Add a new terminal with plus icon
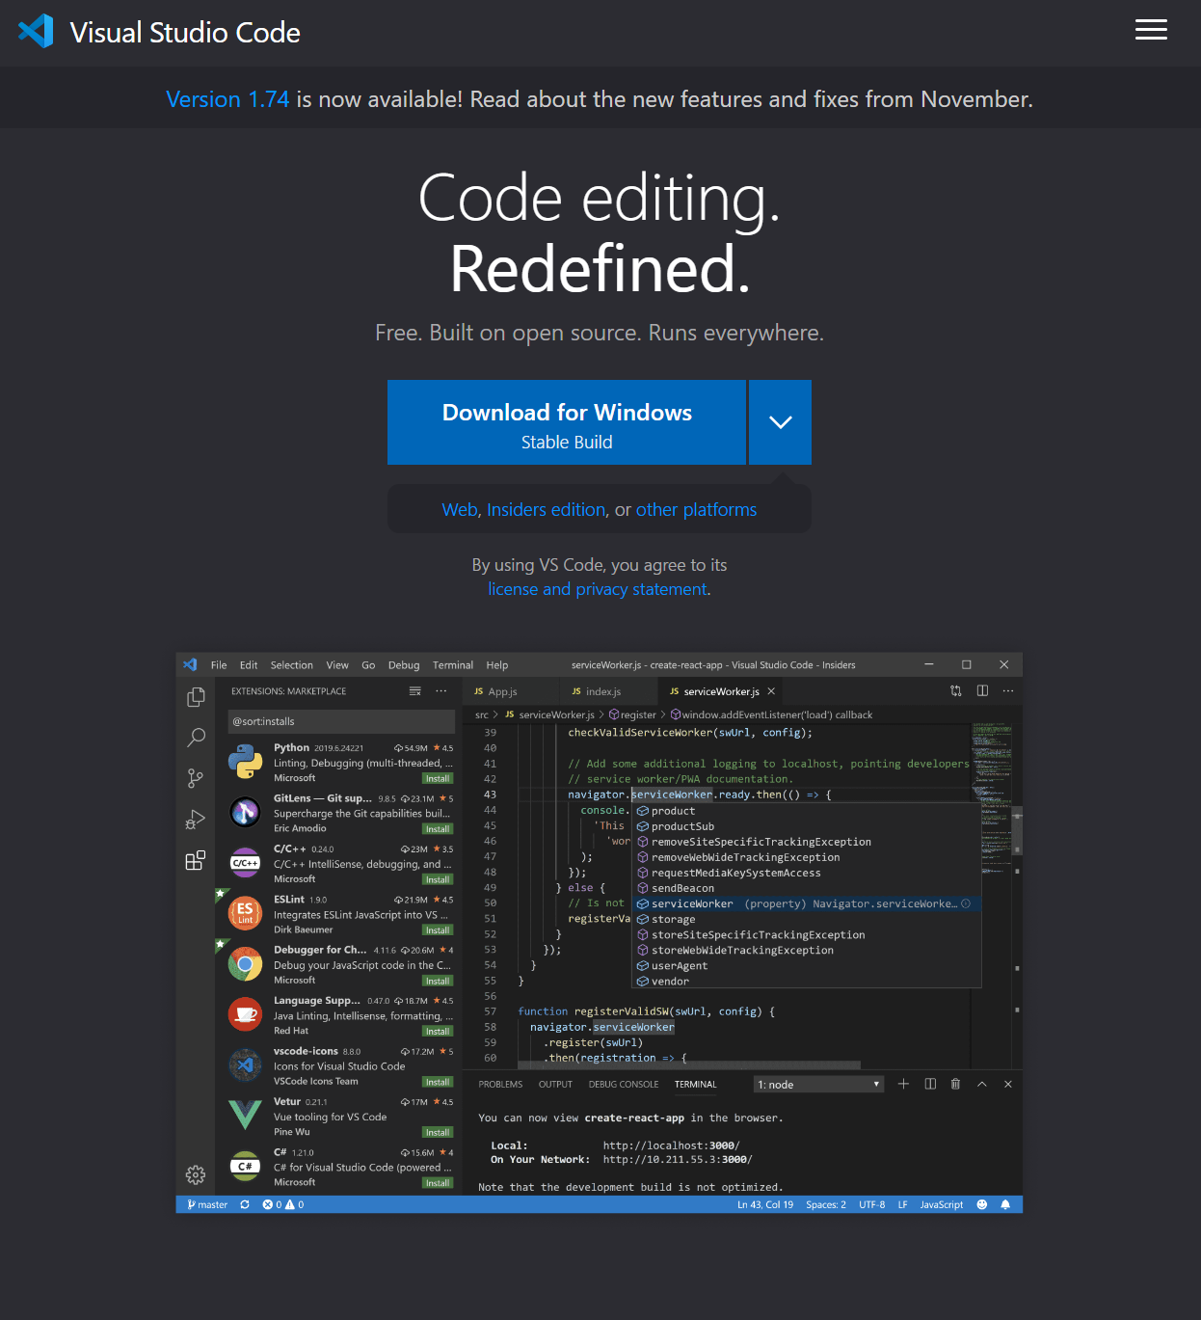 [x=903, y=1084]
